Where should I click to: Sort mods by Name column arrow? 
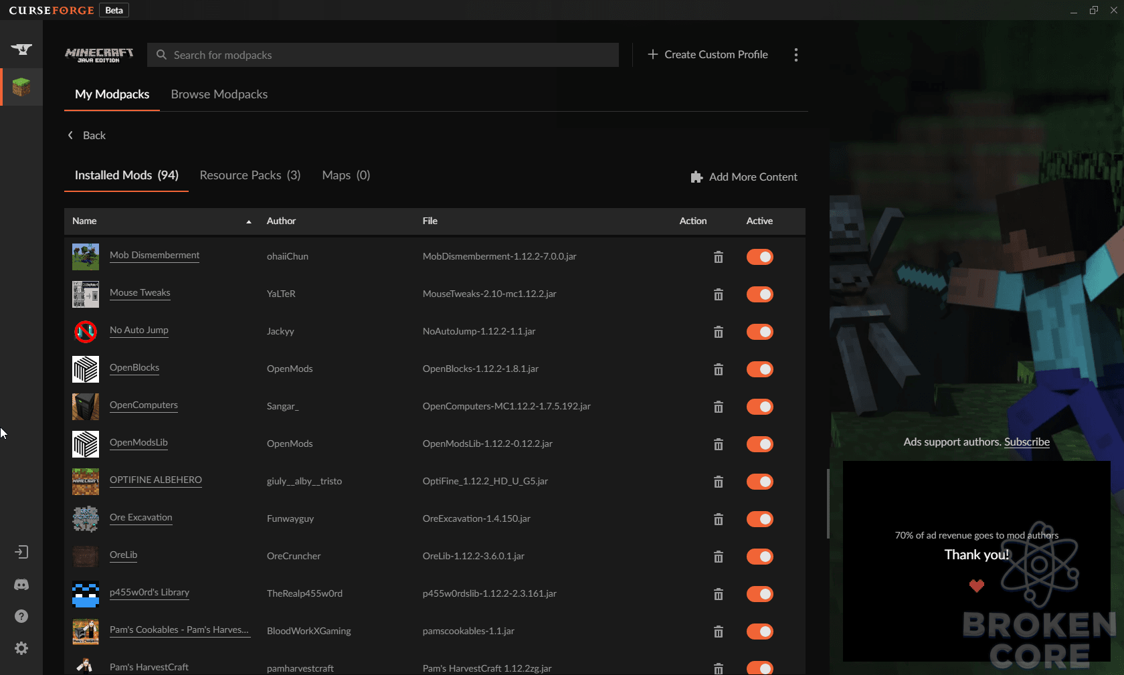point(249,221)
